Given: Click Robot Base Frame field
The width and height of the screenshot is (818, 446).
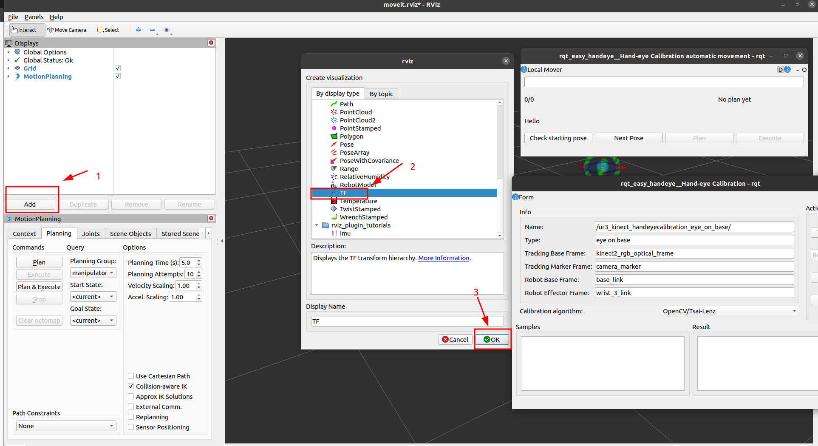Looking at the screenshot, I should coord(694,280).
